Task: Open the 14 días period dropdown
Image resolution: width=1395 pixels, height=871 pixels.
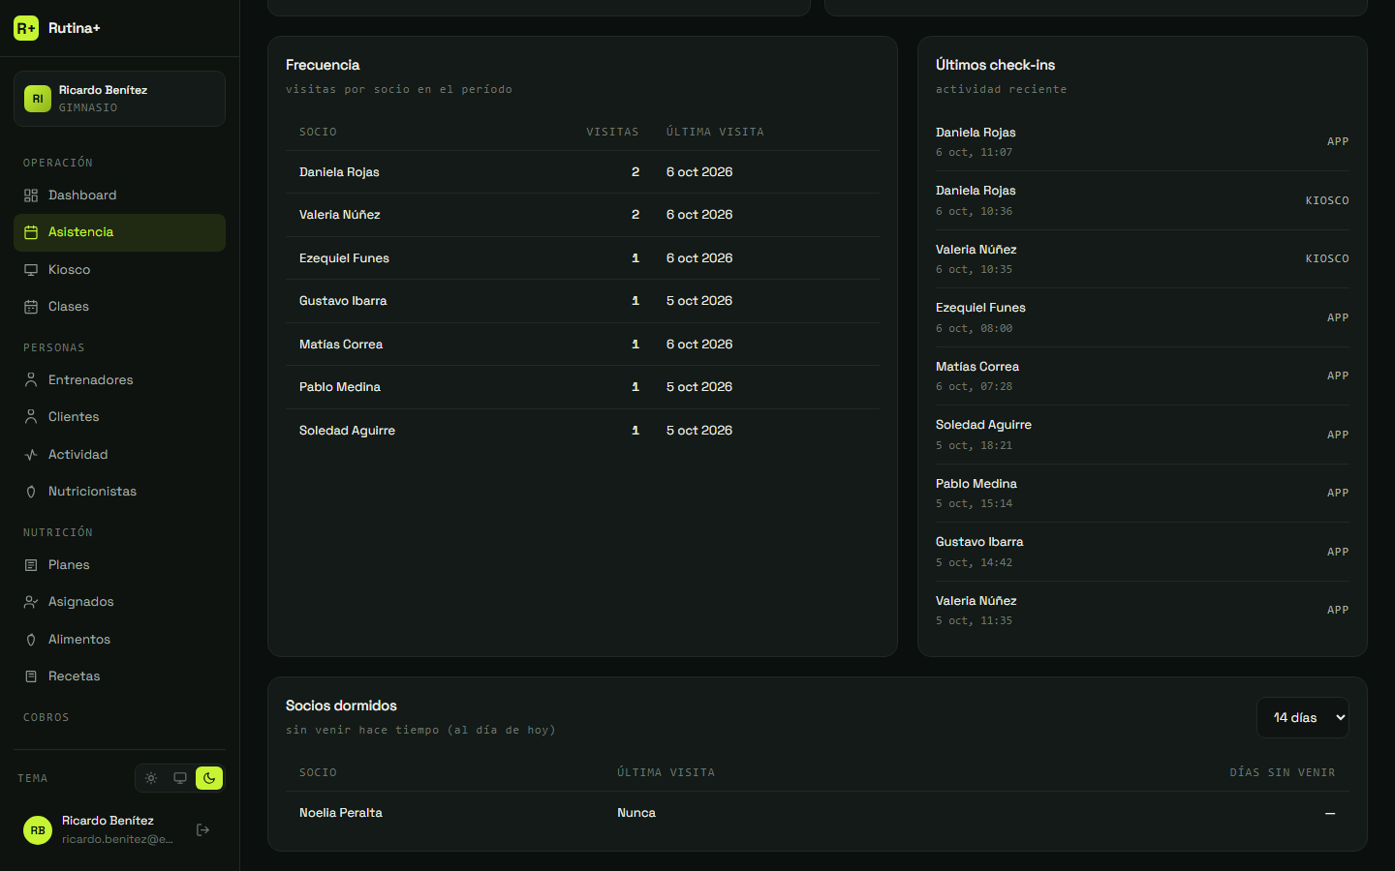Action: [x=1303, y=718]
